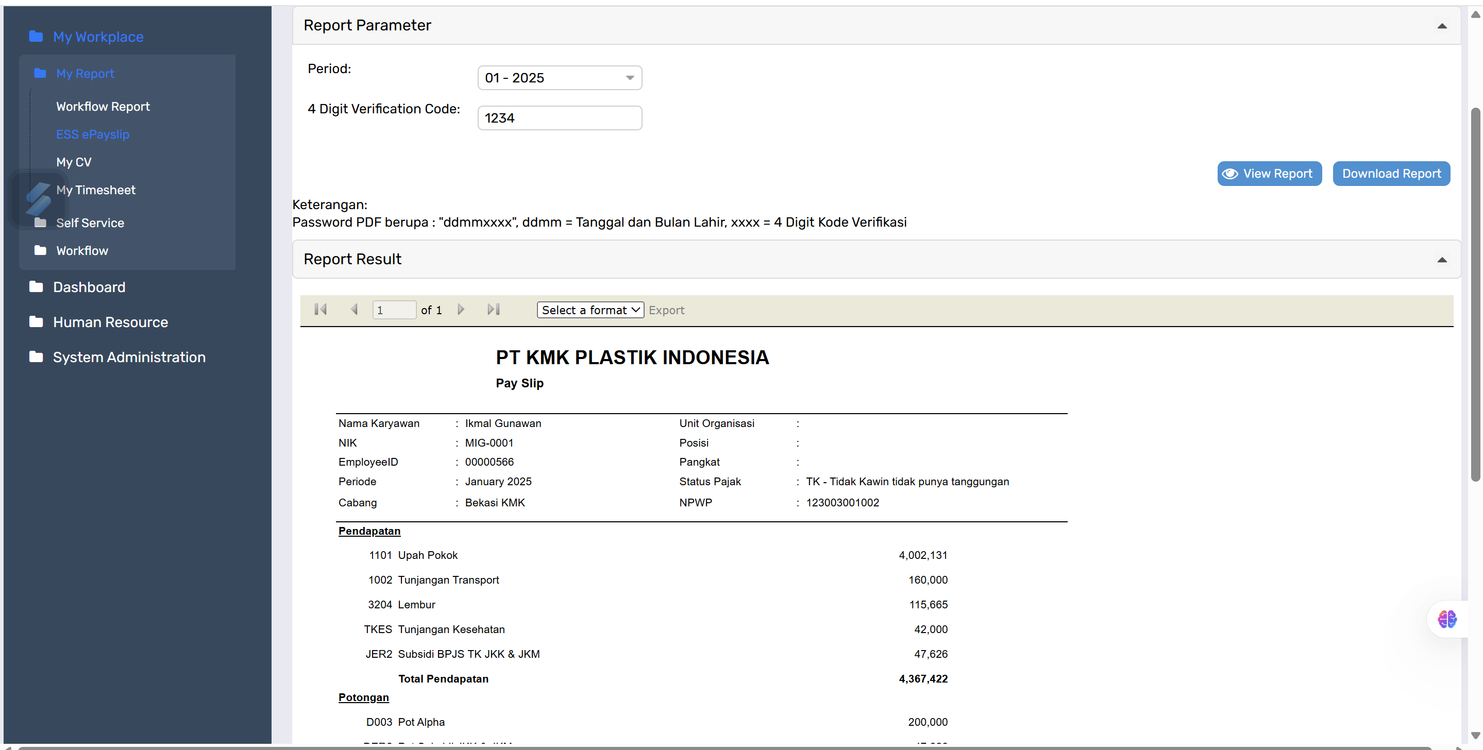This screenshot has height=750, width=1483.
Task: Click the horizontal scrollbar thumb
Action: 724,748
